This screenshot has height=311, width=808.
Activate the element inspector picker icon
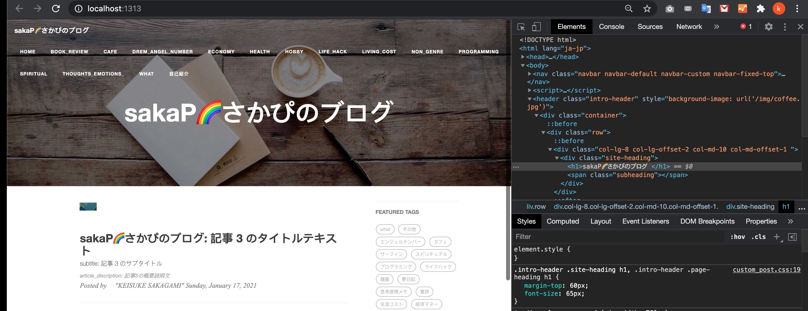click(x=521, y=27)
